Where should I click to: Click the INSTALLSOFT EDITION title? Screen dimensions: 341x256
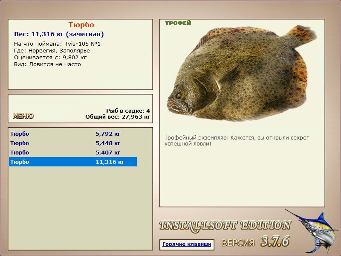225,226
